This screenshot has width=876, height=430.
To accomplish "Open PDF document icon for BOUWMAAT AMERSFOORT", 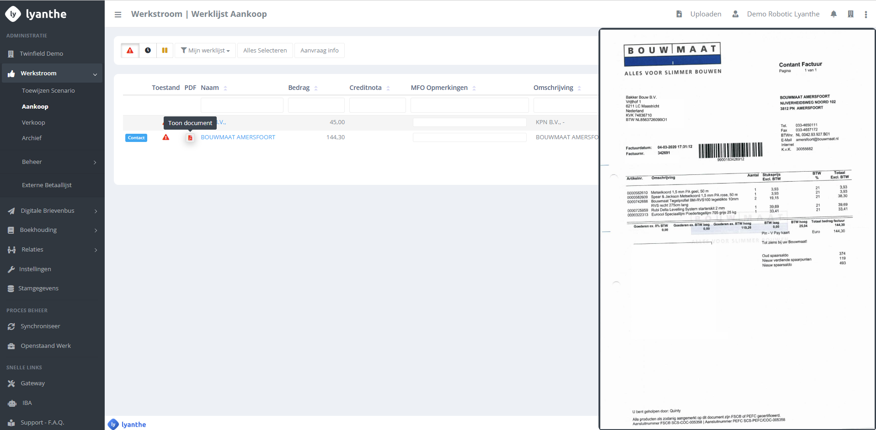I will (x=190, y=138).
